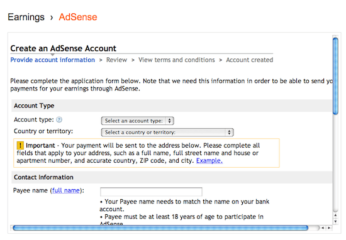Click the scroll right arrow of horizontal scrollbar
This screenshot has width=346, height=240.
point(329,228)
